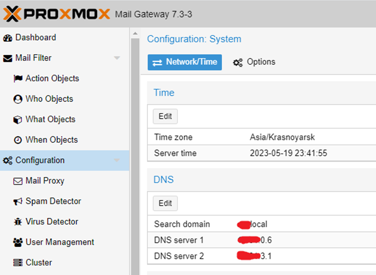Click the Spam Detector megaphone icon
Viewport: 376px width, 275px height.
pyautogui.click(x=18, y=201)
